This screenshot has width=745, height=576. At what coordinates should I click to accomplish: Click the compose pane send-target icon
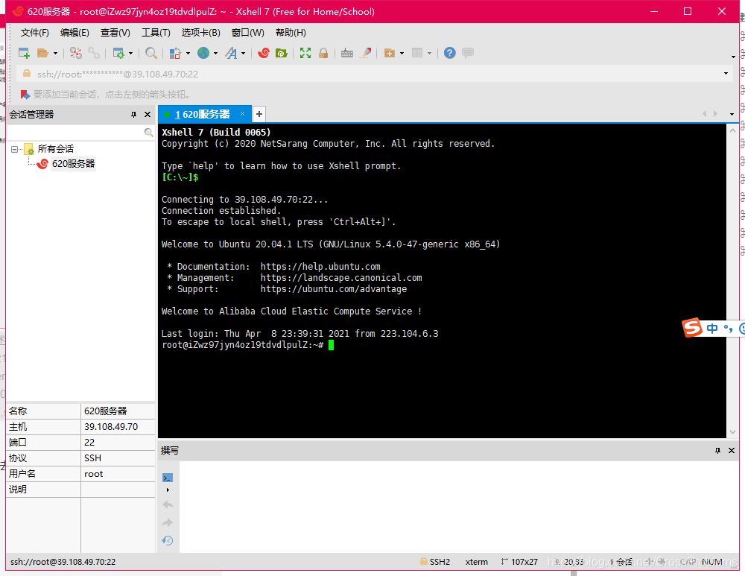tap(167, 478)
